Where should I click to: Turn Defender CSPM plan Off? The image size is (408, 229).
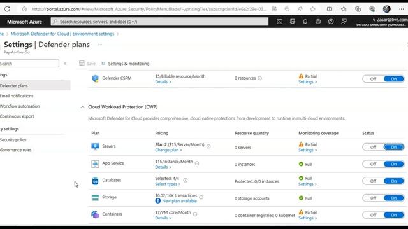pos(373,79)
